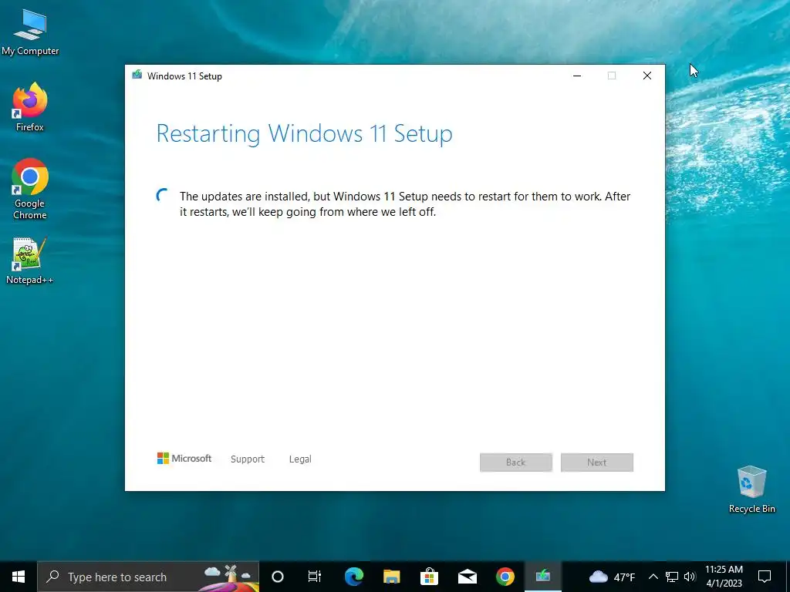Open the Legal link
Image resolution: width=790 pixels, height=592 pixels.
pos(300,459)
